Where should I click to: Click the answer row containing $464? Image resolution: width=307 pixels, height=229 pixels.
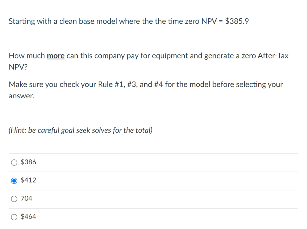[x=153, y=216]
